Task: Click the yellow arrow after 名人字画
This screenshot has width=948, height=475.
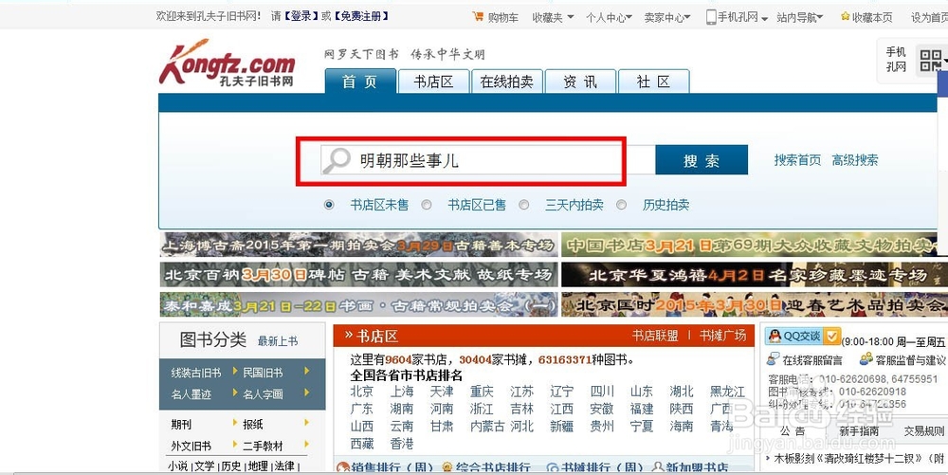Action: coord(307,393)
